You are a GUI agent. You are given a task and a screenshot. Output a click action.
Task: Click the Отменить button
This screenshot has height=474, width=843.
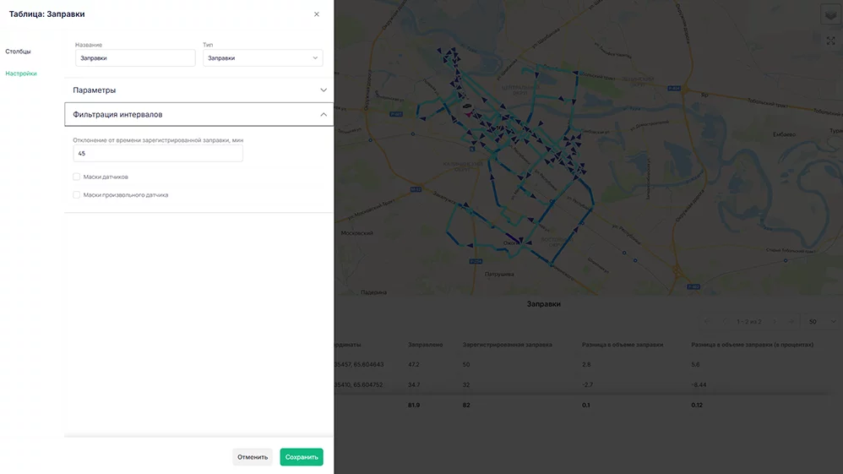253,457
